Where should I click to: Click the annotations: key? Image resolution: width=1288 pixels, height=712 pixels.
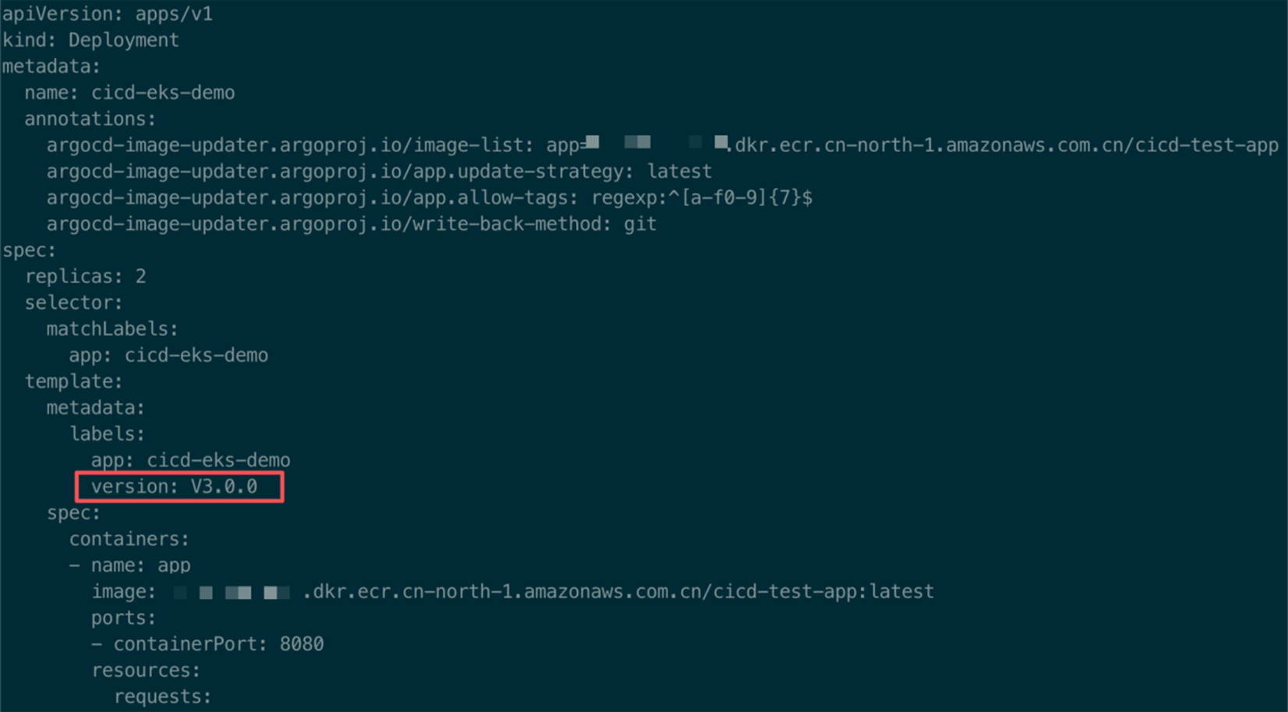point(90,119)
